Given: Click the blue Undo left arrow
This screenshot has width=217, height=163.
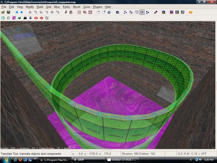Looking at the screenshot, I should pyautogui.click(x=17, y=12).
